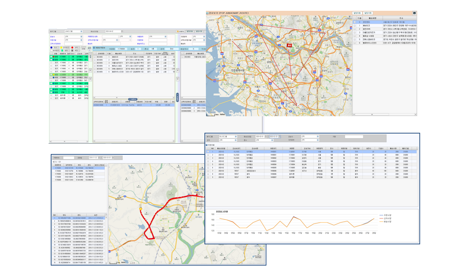Select RENT cell in statistics row 7
Viewport: 468px width, 267px height.
(237, 171)
